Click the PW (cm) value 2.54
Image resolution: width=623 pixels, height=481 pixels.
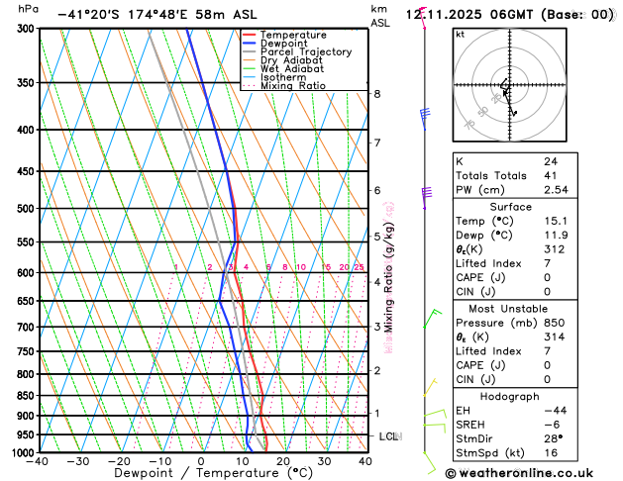556,190
